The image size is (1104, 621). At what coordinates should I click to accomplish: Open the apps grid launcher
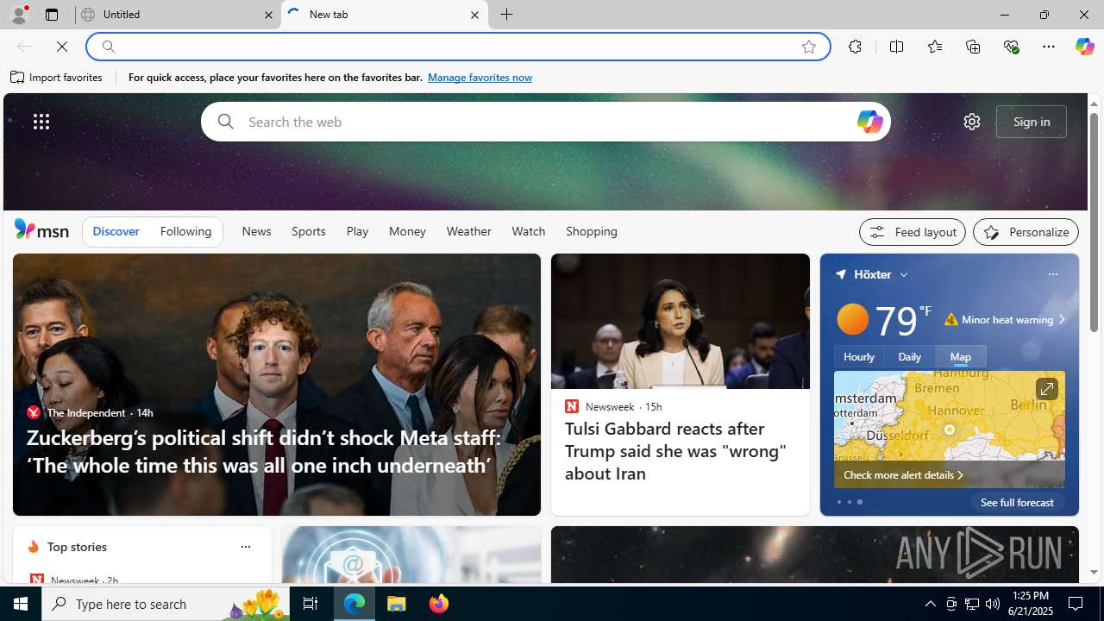coord(41,122)
